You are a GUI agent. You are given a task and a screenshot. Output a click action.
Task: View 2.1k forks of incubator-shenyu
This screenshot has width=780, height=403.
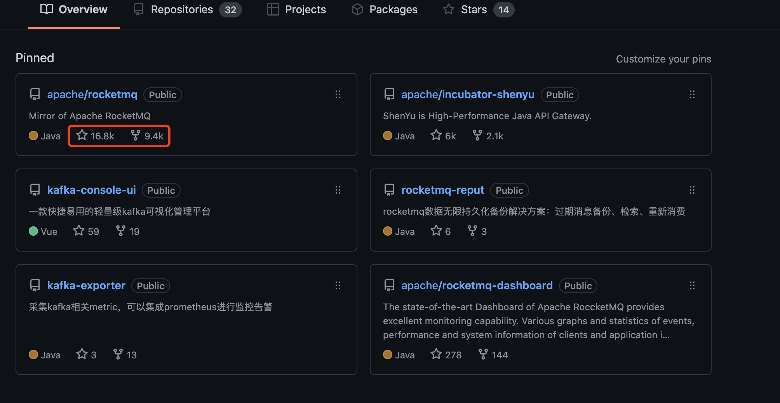click(x=487, y=135)
